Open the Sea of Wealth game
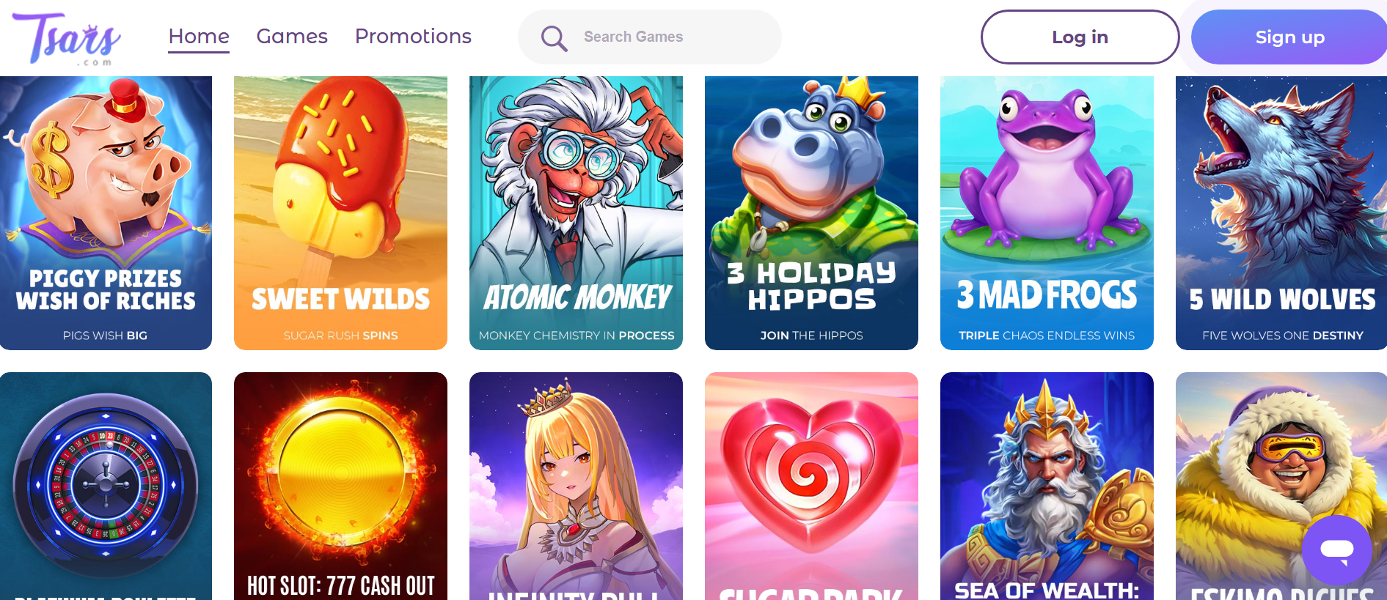 [x=1047, y=486]
